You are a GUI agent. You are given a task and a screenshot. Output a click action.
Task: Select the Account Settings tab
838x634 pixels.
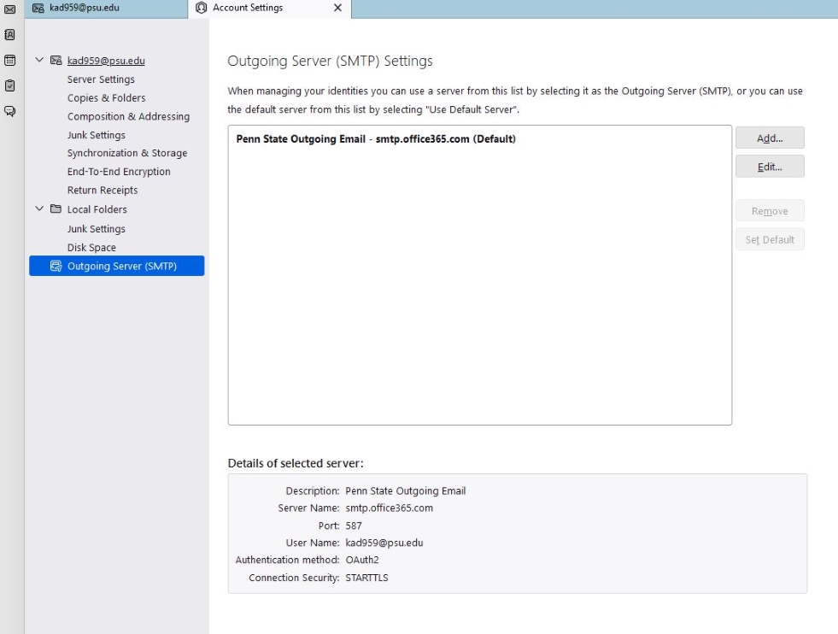pos(269,9)
